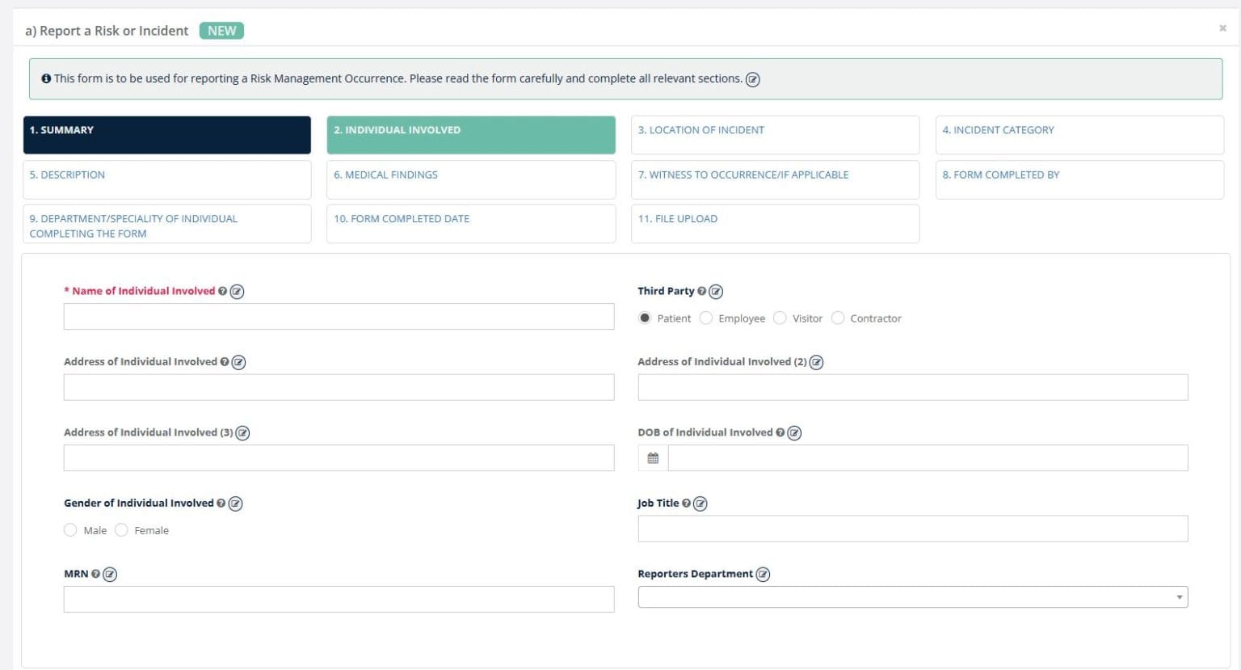1241x670 pixels.
Task: Open help tooltip for Address of Individual Involved
Action: 225,361
